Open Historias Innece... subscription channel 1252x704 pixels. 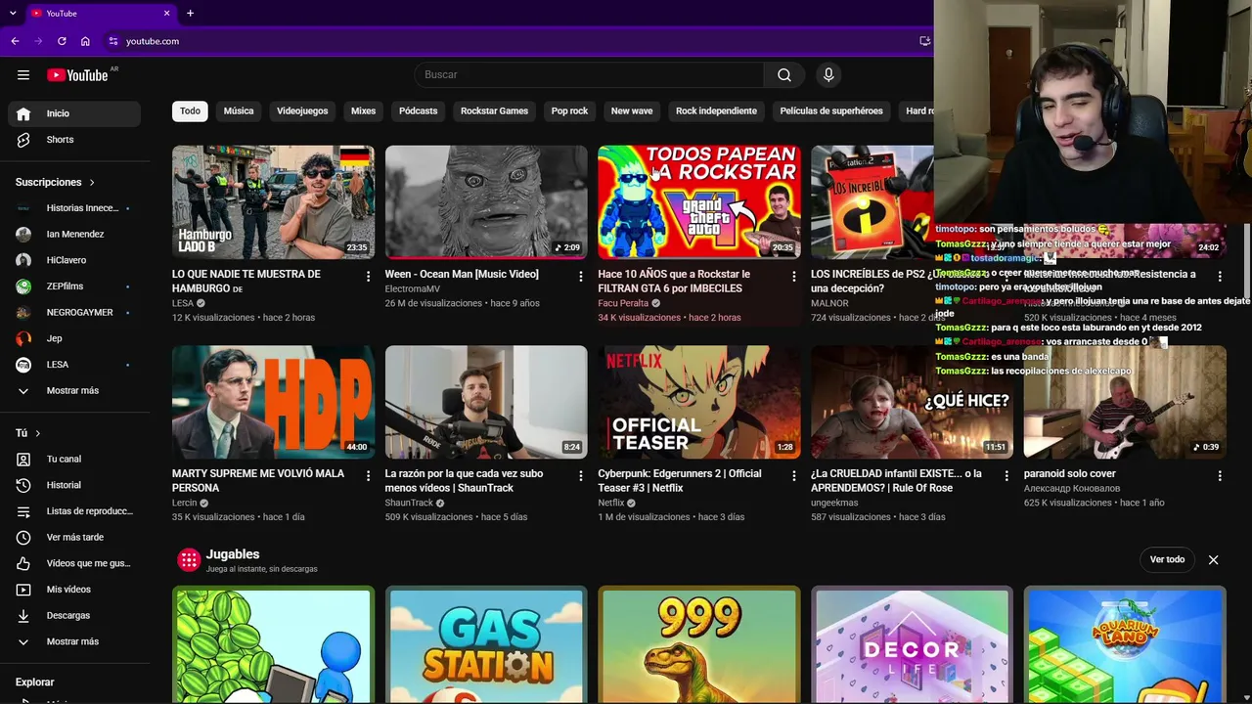(x=74, y=208)
